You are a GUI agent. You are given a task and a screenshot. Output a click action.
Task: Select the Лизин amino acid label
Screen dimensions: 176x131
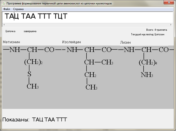click(x=126, y=43)
